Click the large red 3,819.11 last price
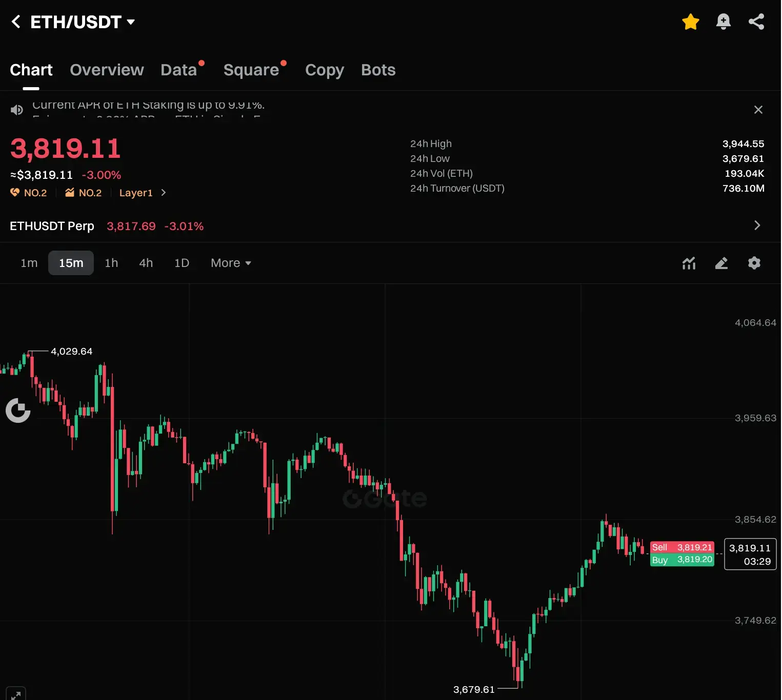The width and height of the screenshot is (782, 700). point(66,149)
